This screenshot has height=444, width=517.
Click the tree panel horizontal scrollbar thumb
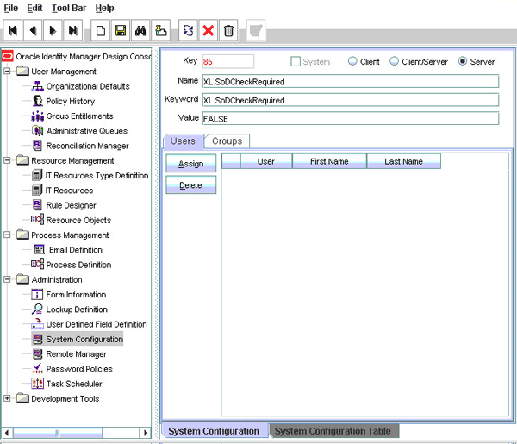pos(58,433)
